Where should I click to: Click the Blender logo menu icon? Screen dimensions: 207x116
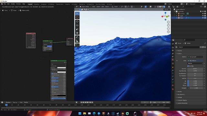[x=2, y=4]
